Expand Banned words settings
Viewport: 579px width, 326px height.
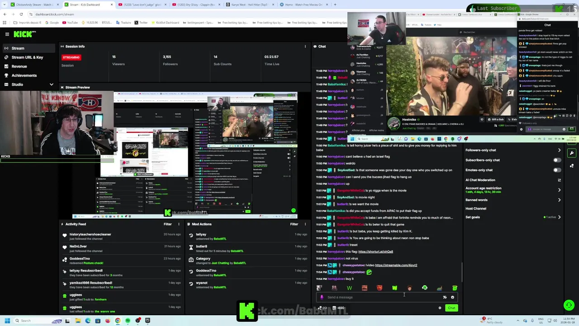(x=559, y=200)
